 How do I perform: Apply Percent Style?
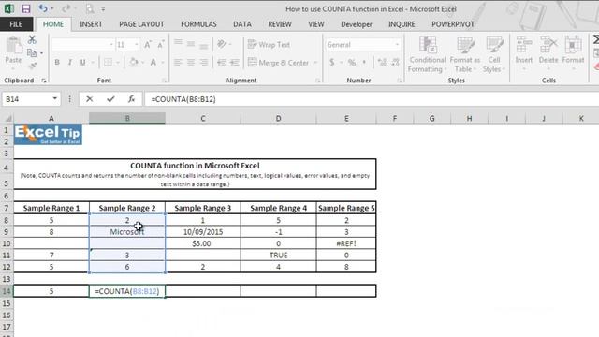click(352, 63)
